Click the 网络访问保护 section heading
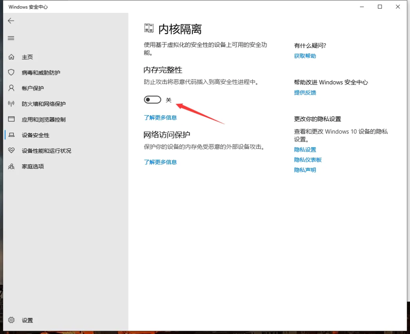 pyautogui.click(x=167, y=134)
